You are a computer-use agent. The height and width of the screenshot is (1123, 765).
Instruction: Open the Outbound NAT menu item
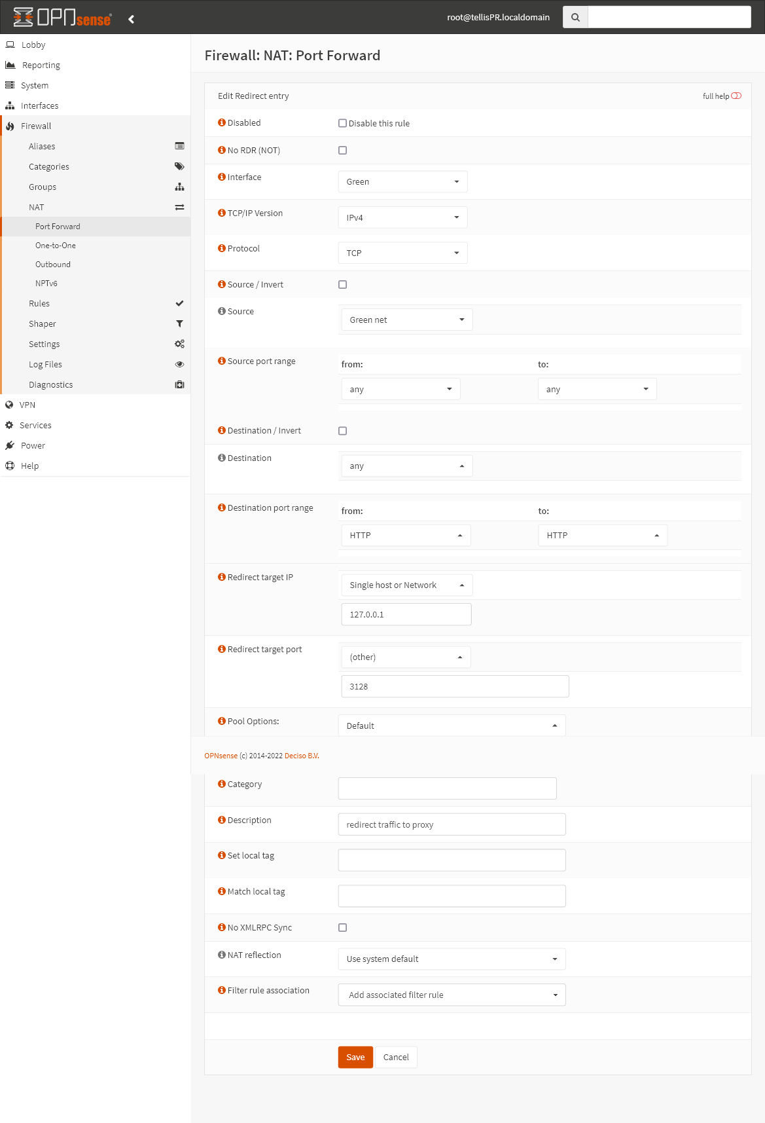pyautogui.click(x=53, y=265)
